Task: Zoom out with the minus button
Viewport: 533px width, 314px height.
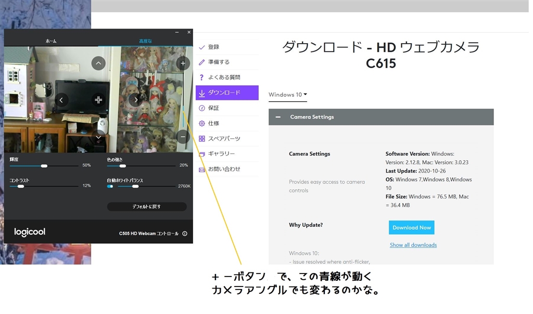Action: pyautogui.click(x=183, y=136)
